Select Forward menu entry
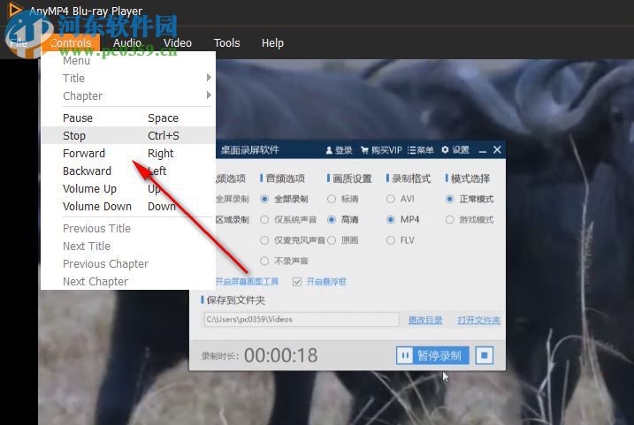Viewport: 634px width, 425px height. 127,154
